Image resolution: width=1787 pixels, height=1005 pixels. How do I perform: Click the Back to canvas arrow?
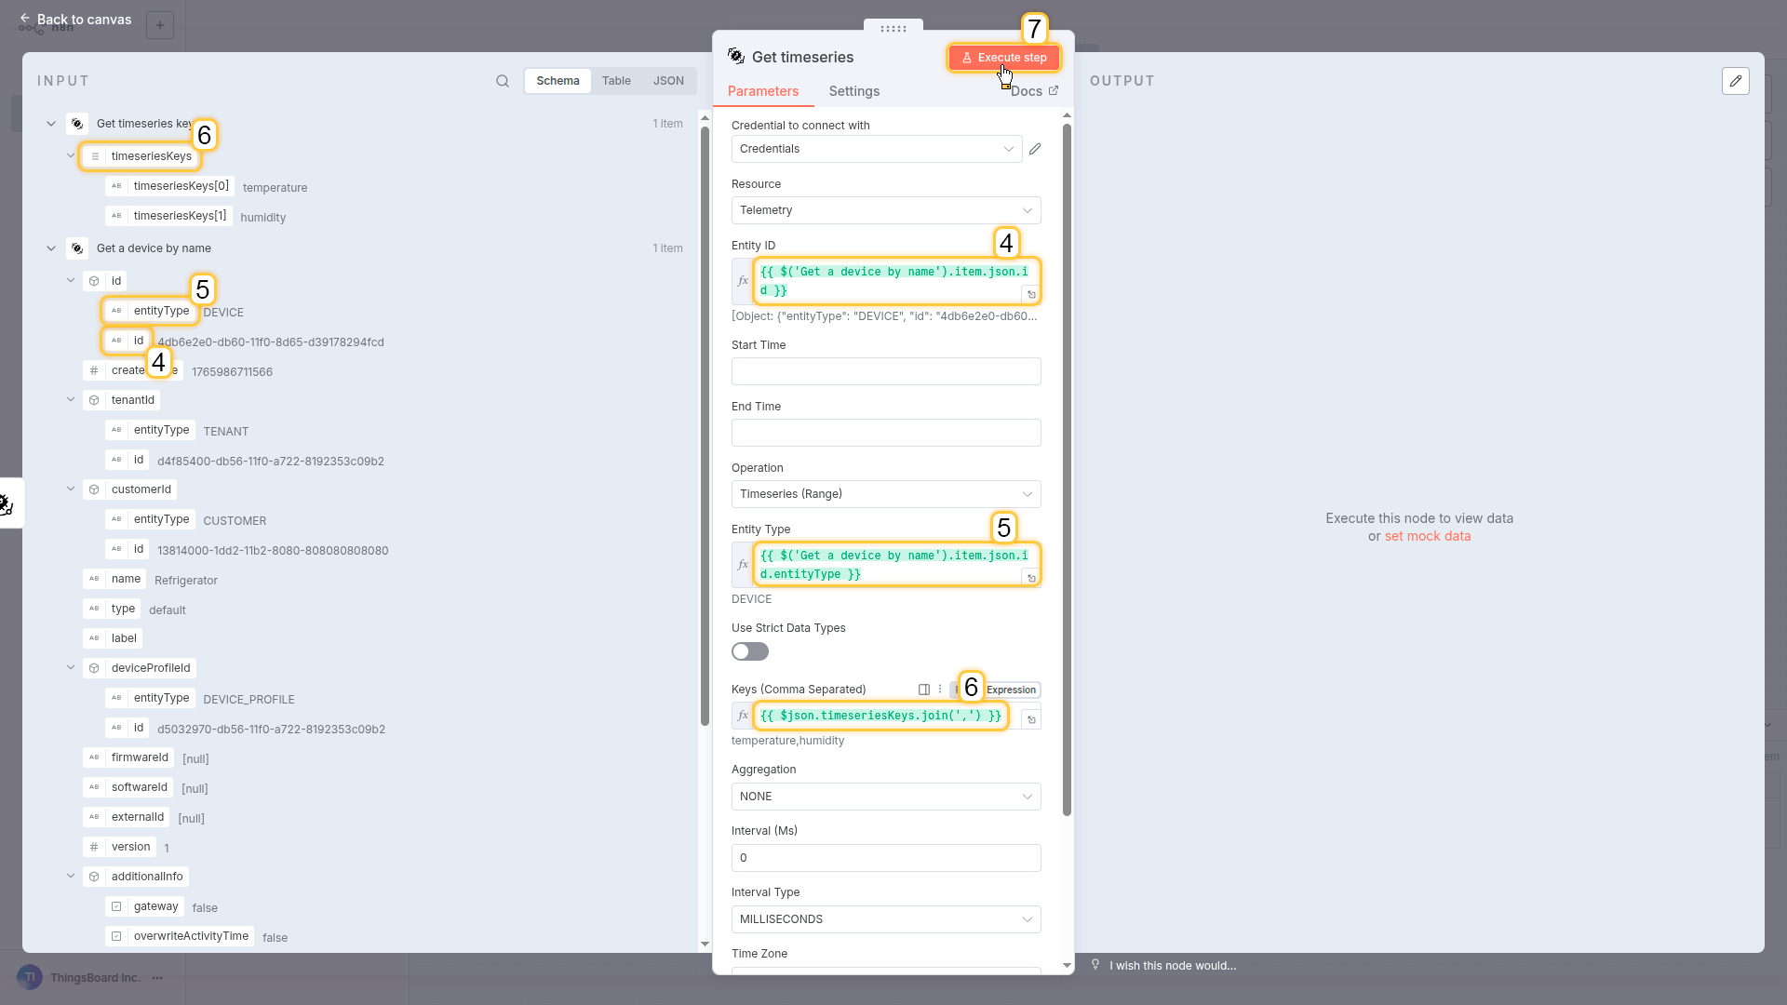[25, 19]
